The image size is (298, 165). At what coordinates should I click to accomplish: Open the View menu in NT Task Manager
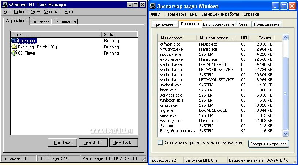35,12
